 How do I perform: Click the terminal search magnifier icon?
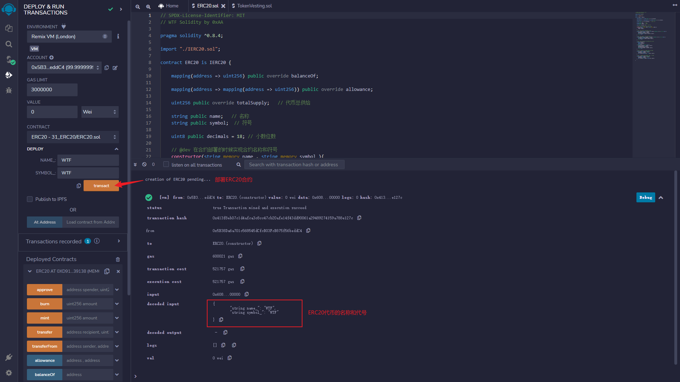click(239, 164)
